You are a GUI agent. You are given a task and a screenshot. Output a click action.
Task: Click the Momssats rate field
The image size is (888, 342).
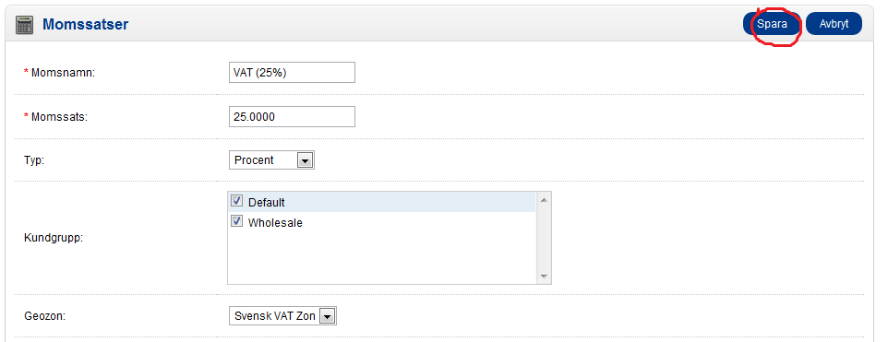tap(293, 116)
